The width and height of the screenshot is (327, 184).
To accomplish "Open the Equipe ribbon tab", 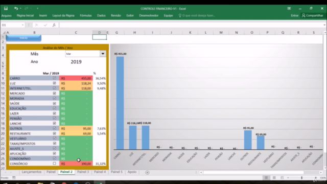I will (168, 15).
